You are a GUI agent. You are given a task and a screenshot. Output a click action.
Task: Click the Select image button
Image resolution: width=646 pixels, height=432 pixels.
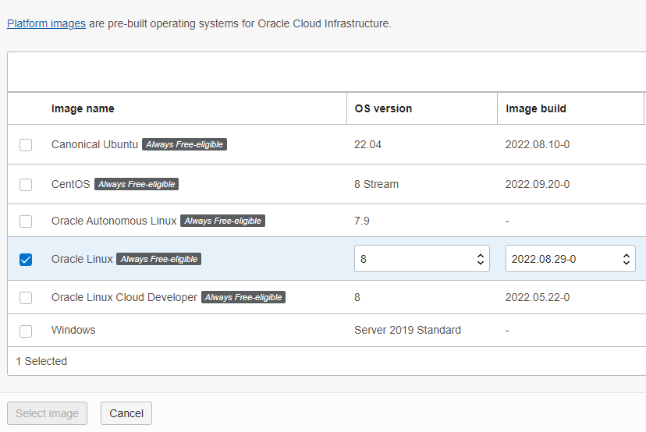tap(47, 413)
